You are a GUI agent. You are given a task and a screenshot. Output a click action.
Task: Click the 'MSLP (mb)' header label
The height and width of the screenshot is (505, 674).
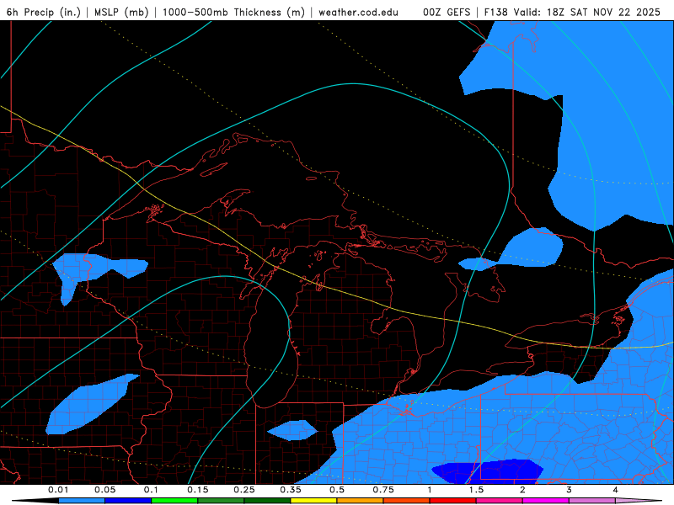pos(121,12)
